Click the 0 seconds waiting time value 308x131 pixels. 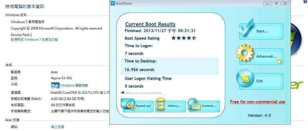tap(134, 86)
